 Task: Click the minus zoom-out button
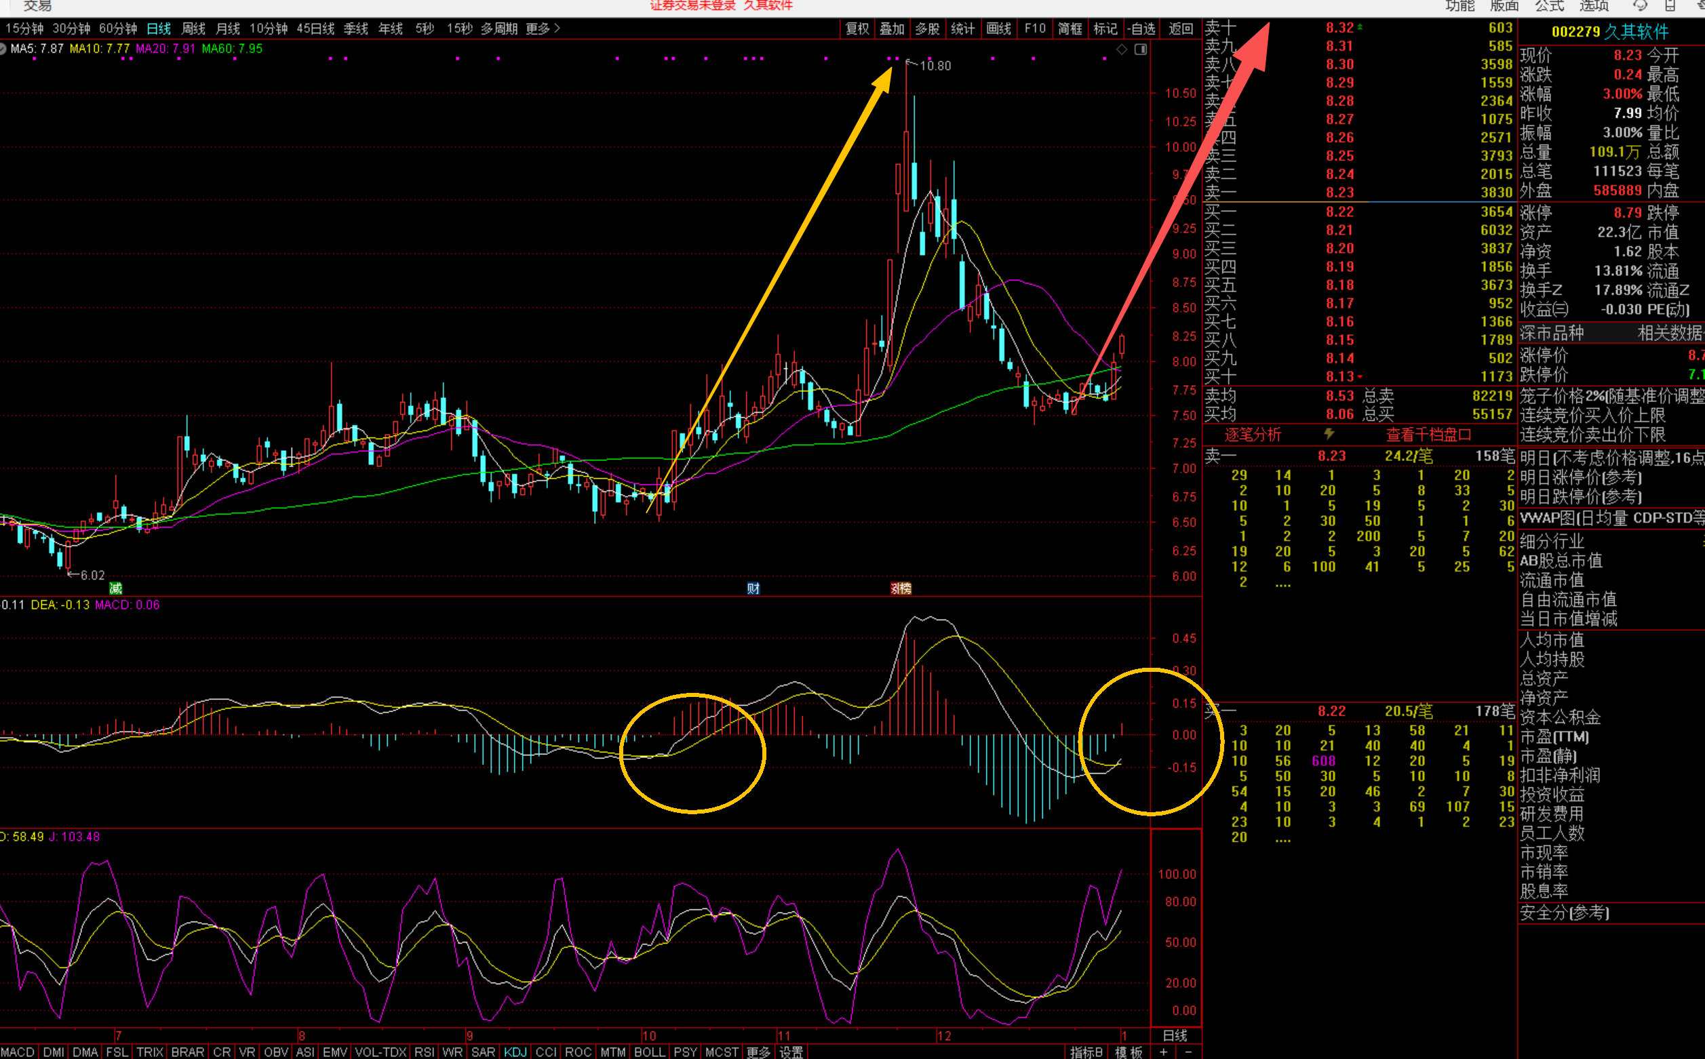[x=1188, y=1052]
